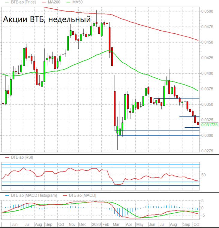Screen dimensions: 219x228
Task: Click the Sep 2019 label on time axis
Action: click(49, 224)
